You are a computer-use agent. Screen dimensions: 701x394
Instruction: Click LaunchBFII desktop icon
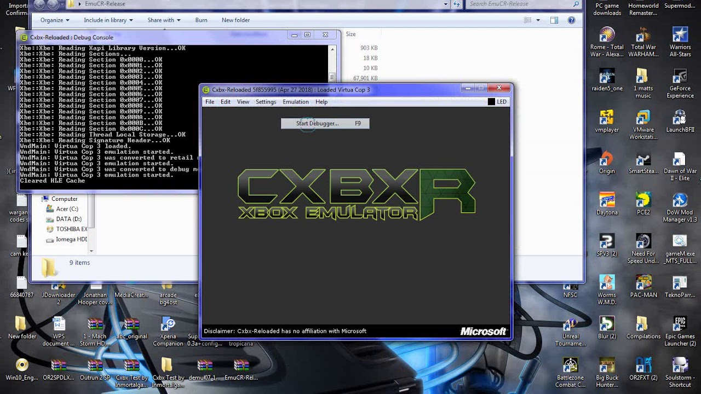[x=680, y=121]
